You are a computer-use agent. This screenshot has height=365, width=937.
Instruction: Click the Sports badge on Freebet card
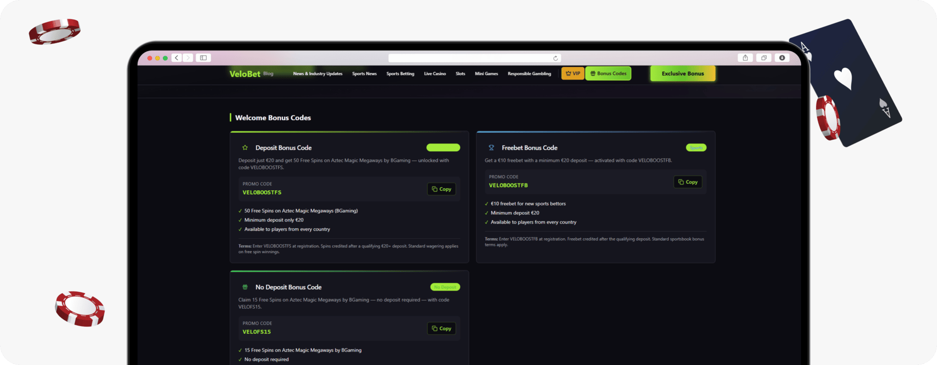(696, 148)
